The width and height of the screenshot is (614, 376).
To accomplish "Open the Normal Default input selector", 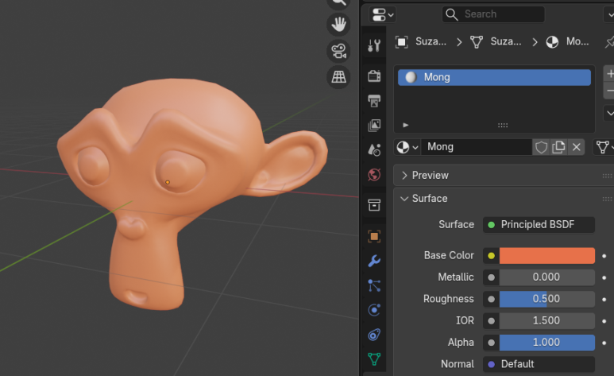I will tap(539, 364).
